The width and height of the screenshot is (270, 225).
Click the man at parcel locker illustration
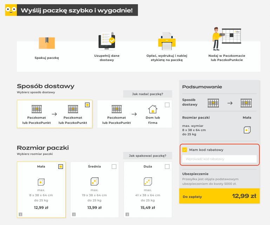pos(226,39)
